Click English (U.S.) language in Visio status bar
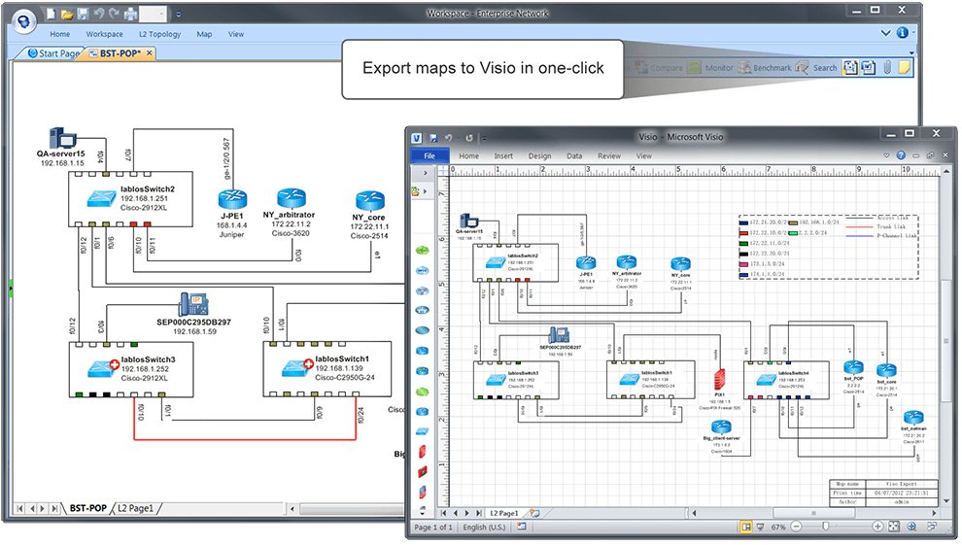 point(484,528)
